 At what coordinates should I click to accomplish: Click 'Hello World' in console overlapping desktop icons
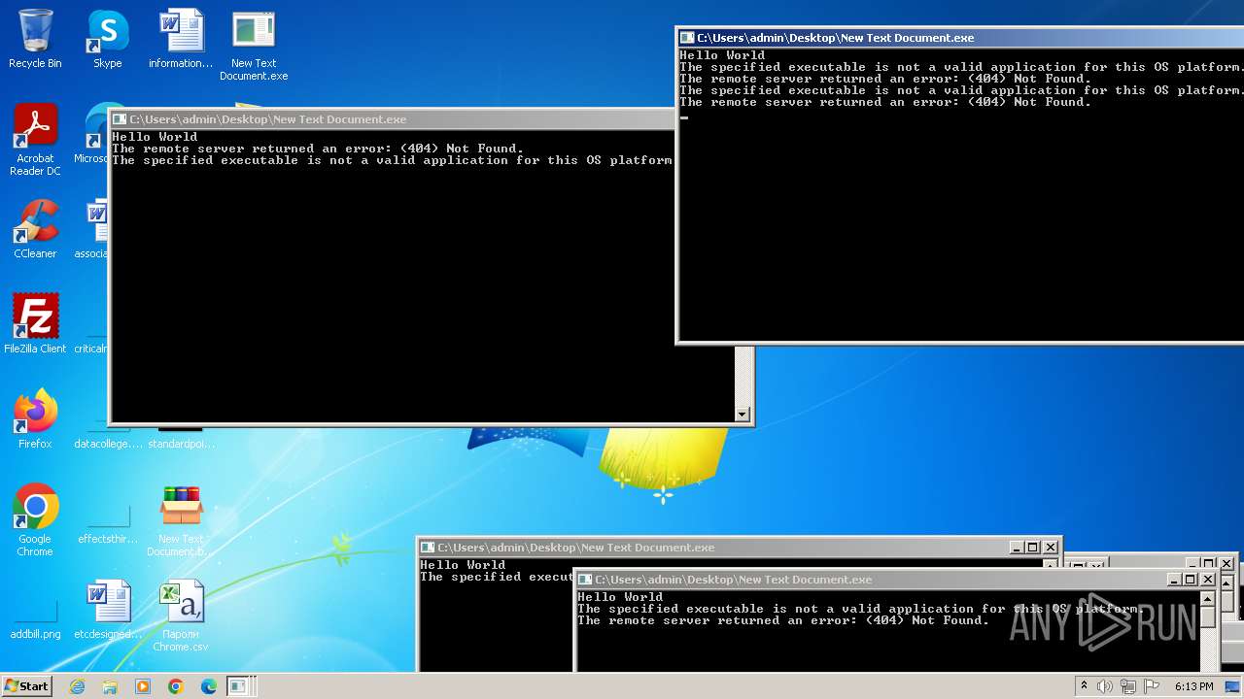click(155, 137)
